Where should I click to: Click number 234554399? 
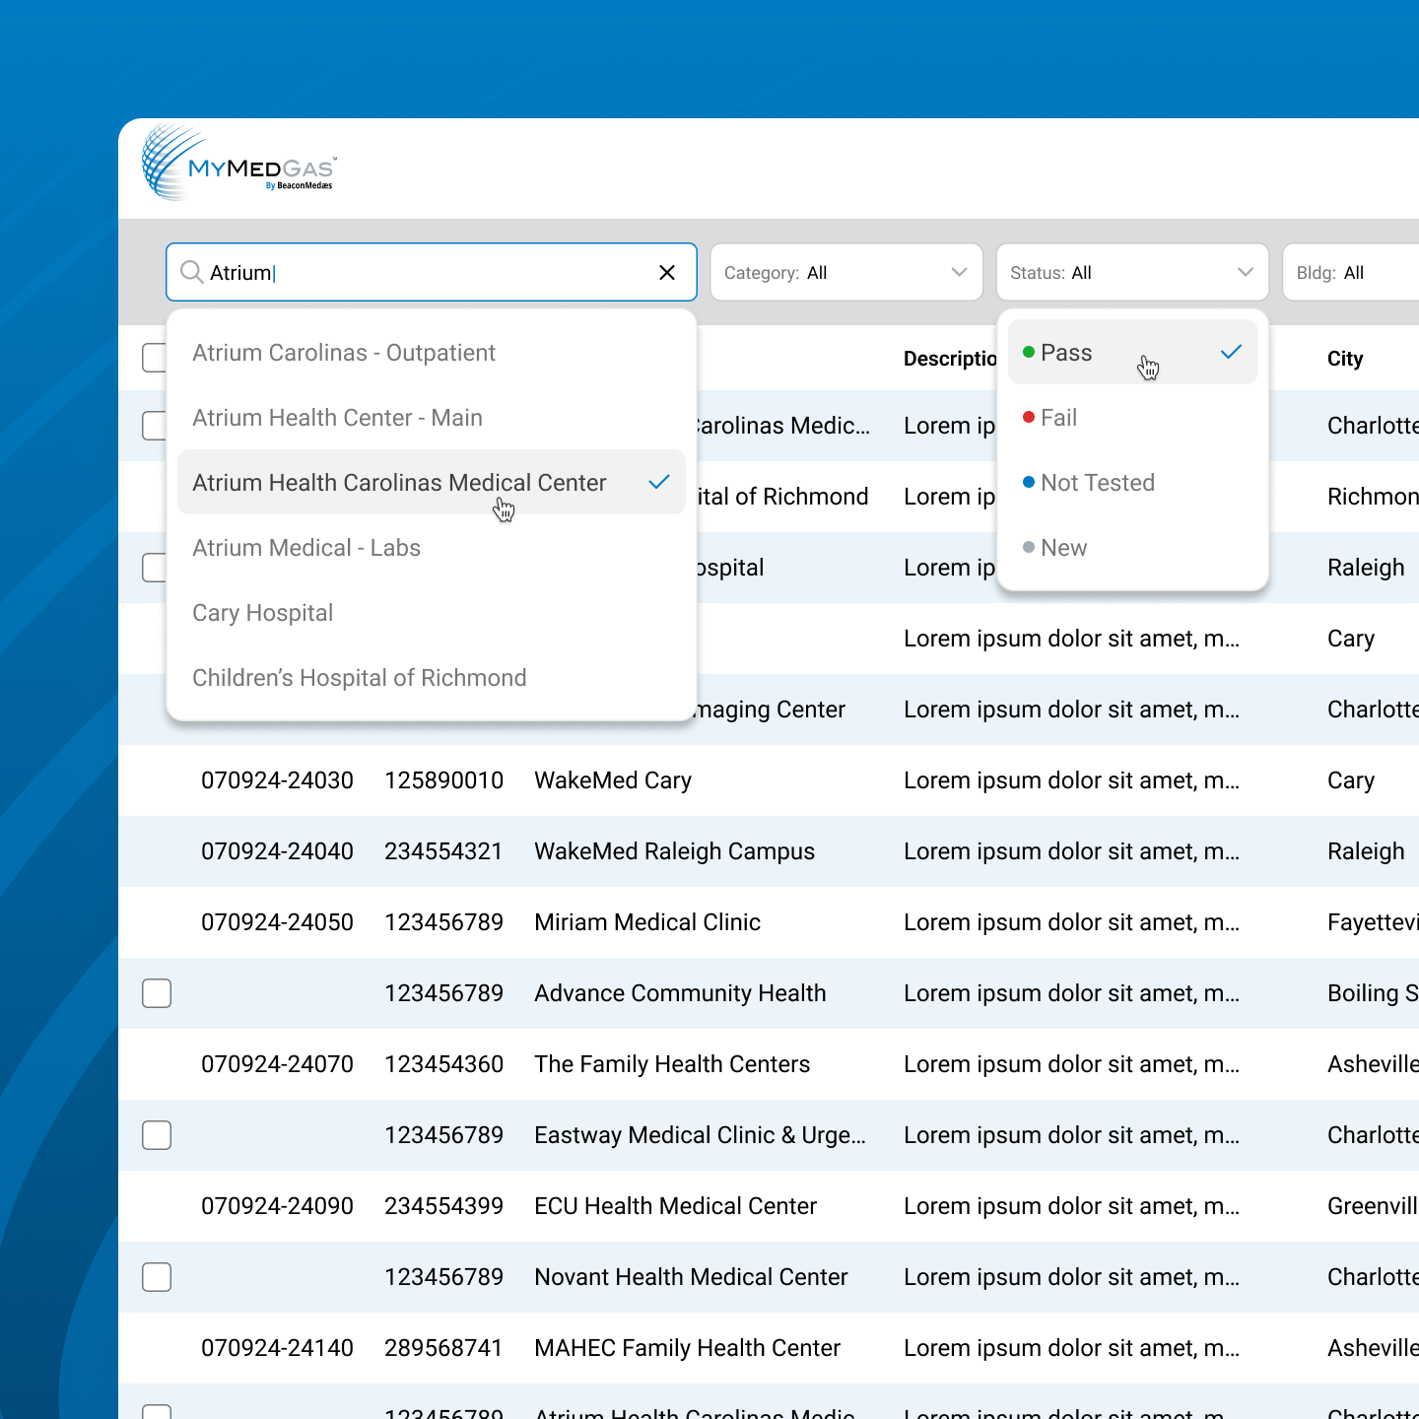pos(443,1206)
